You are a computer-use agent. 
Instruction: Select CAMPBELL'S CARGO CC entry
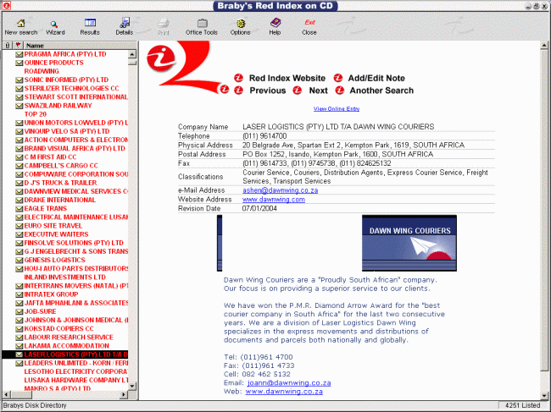[61, 166]
